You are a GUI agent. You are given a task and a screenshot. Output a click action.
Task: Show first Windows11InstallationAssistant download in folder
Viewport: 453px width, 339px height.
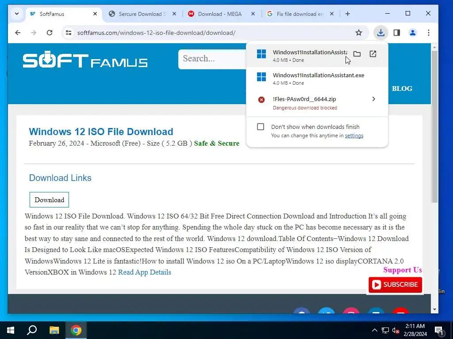357,54
